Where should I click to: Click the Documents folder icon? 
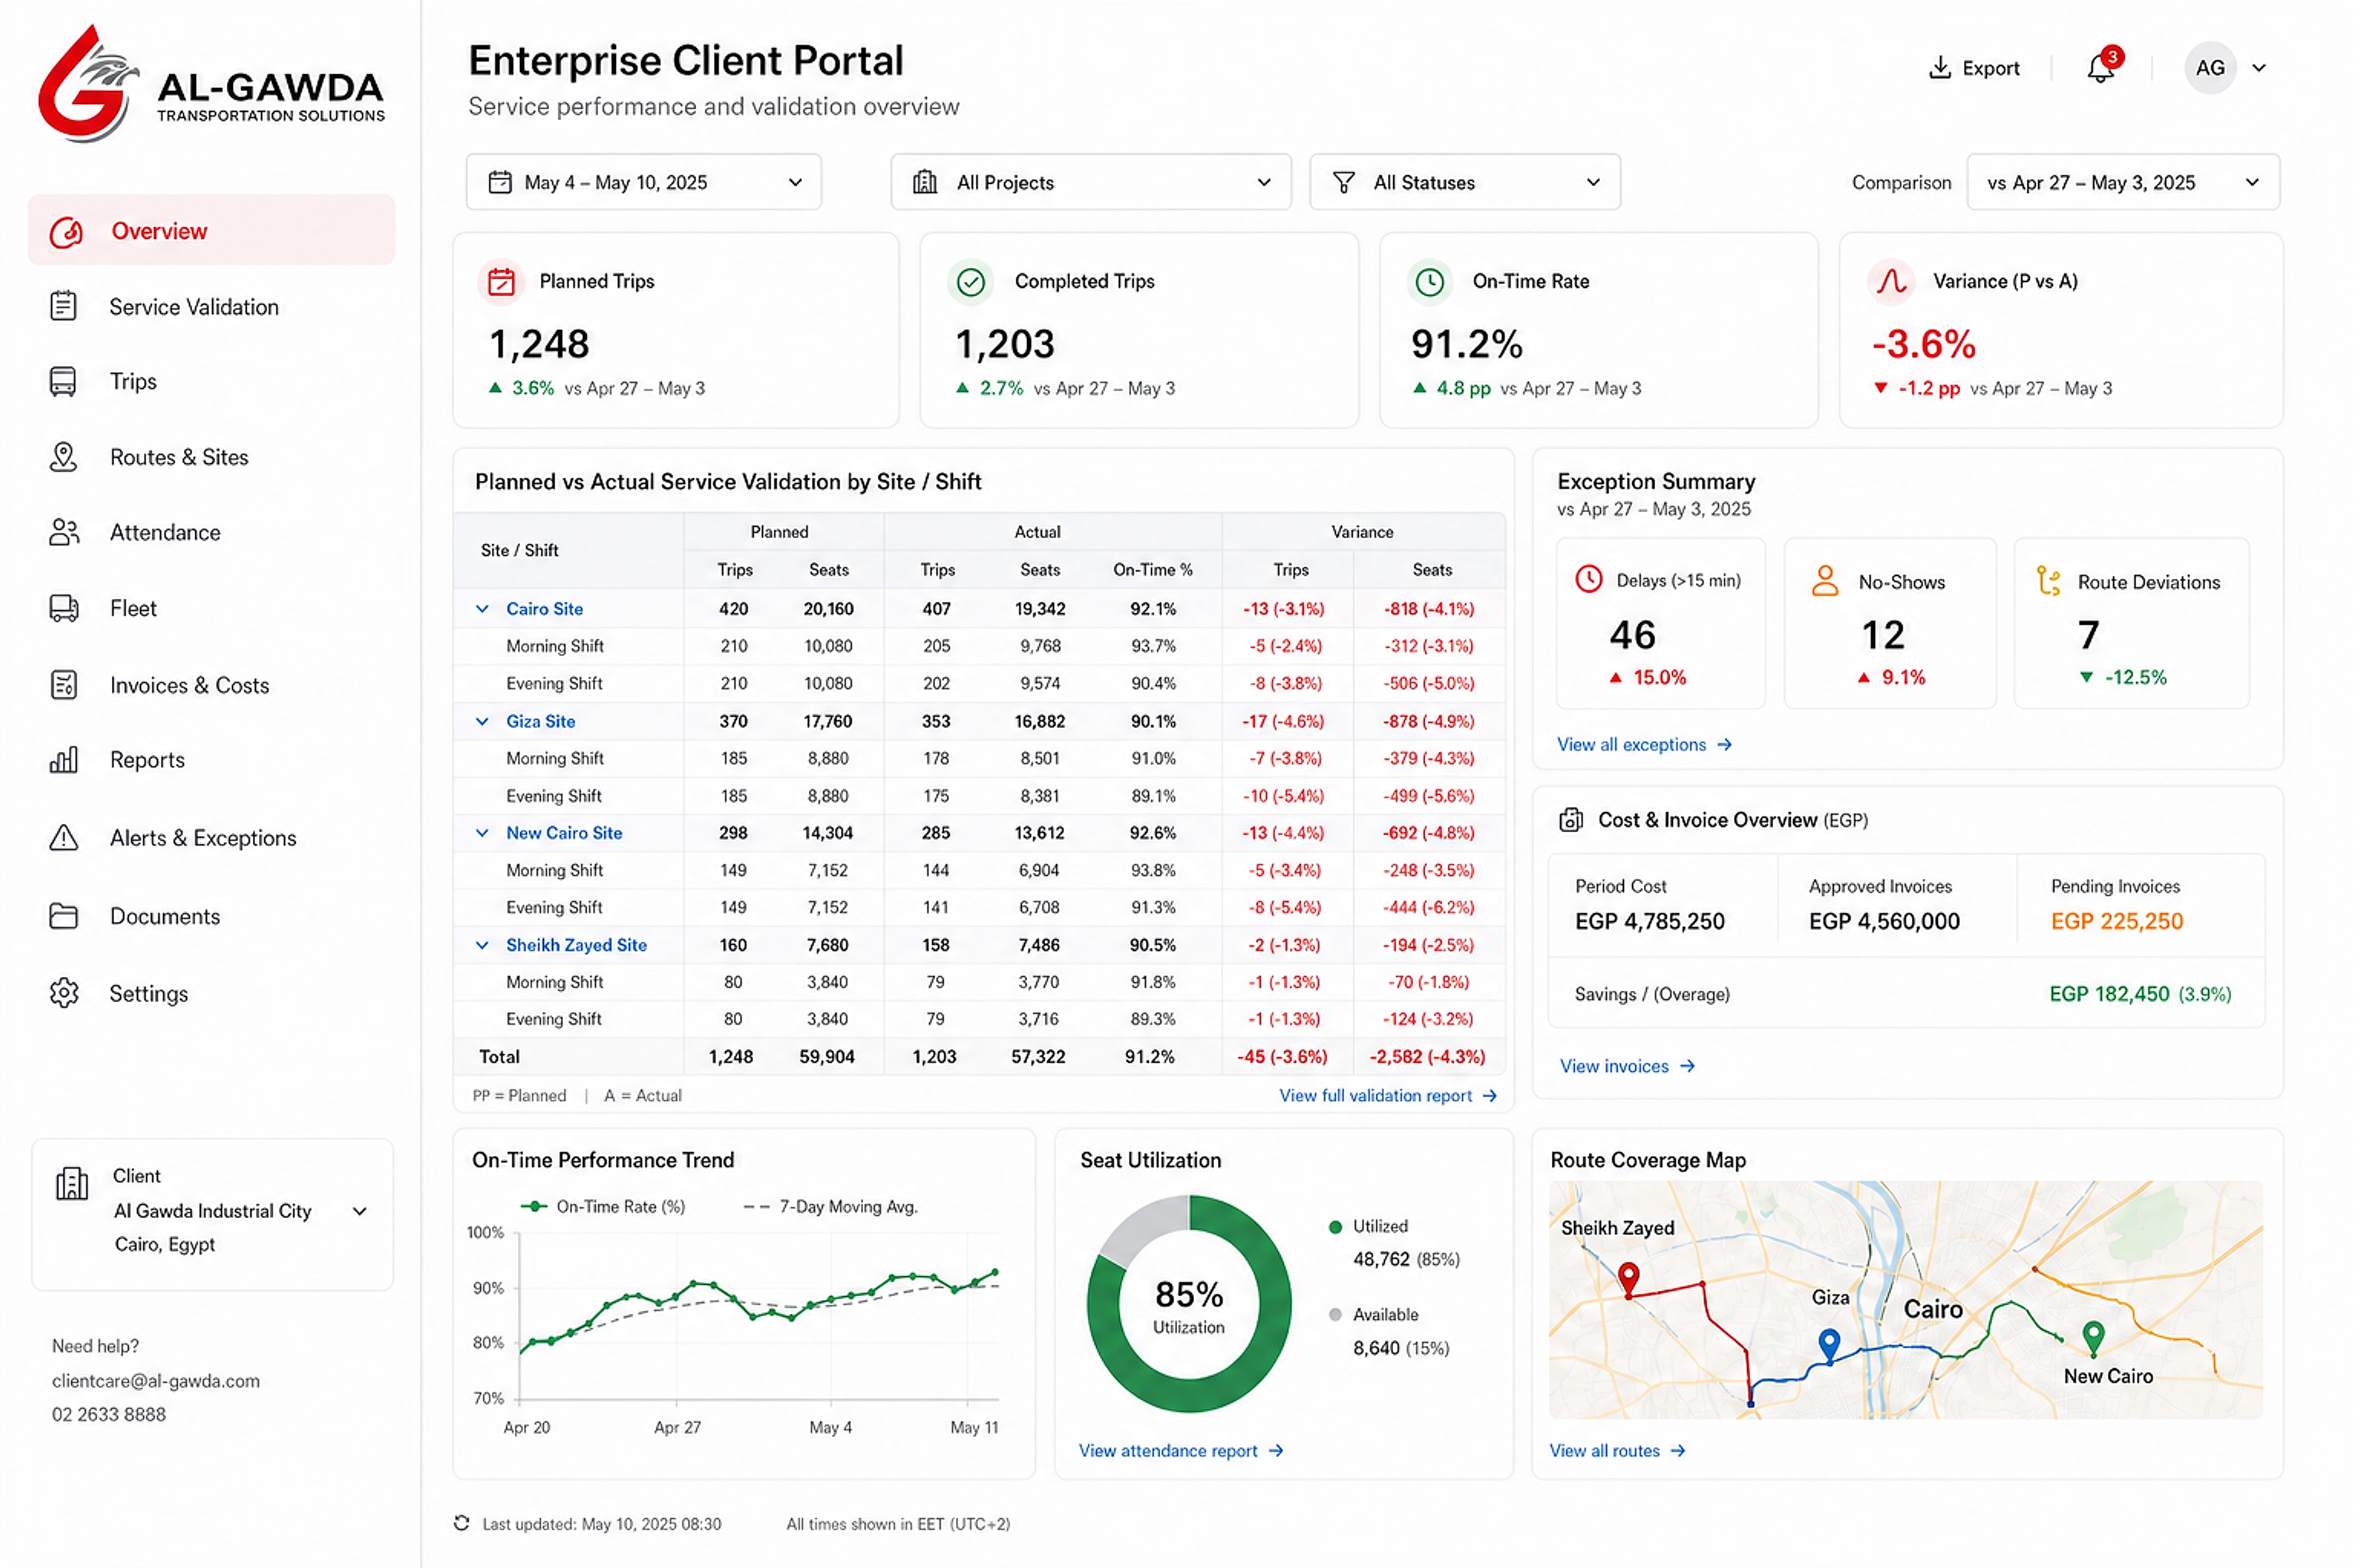[x=63, y=916]
